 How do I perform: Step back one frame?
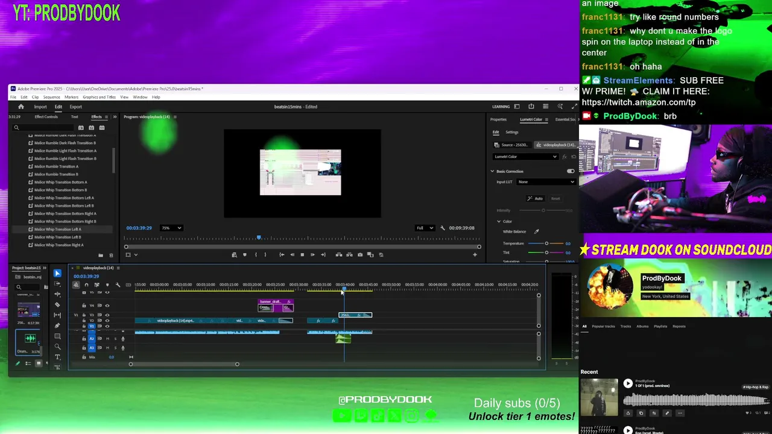(x=292, y=254)
